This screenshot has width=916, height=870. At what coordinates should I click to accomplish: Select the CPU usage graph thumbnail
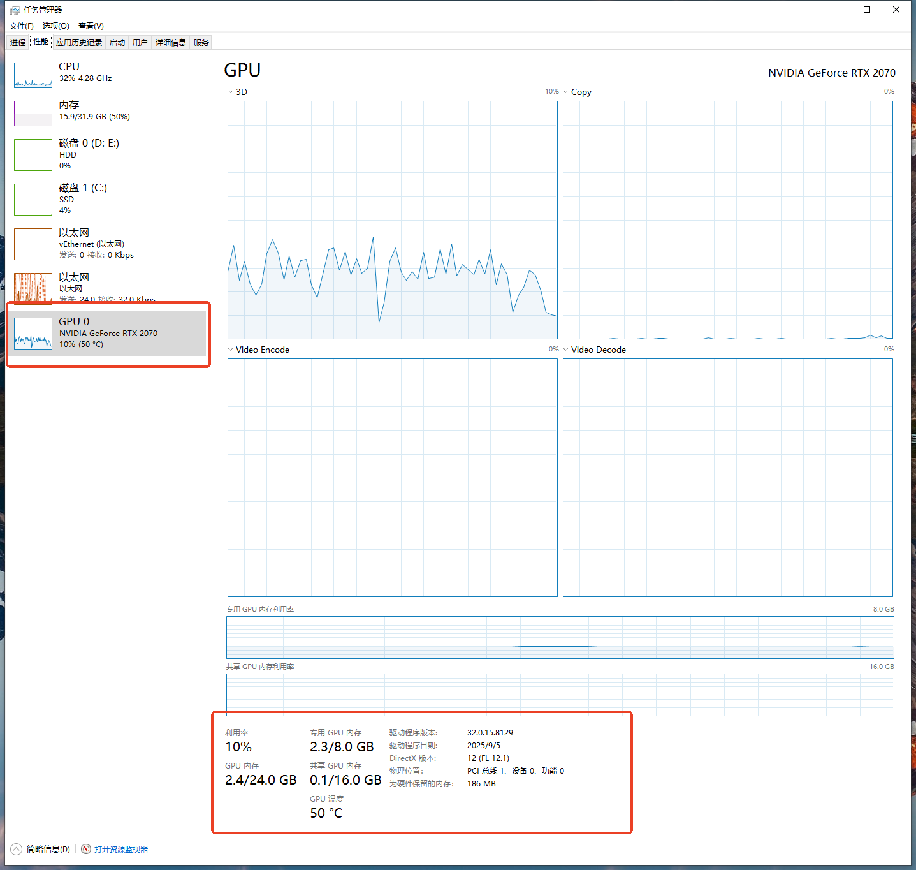33,75
